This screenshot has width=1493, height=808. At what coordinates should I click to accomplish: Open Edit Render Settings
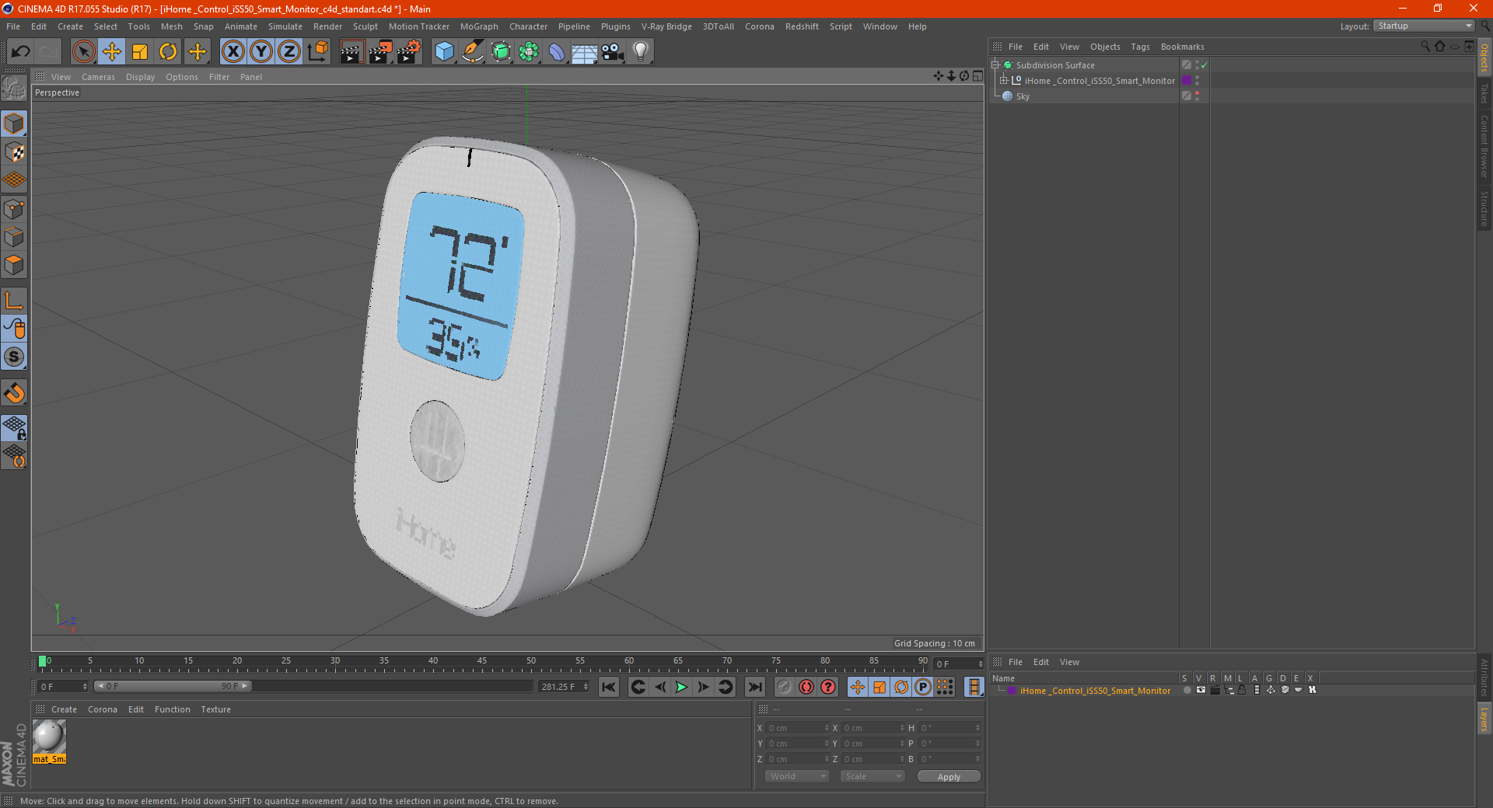(409, 52)
